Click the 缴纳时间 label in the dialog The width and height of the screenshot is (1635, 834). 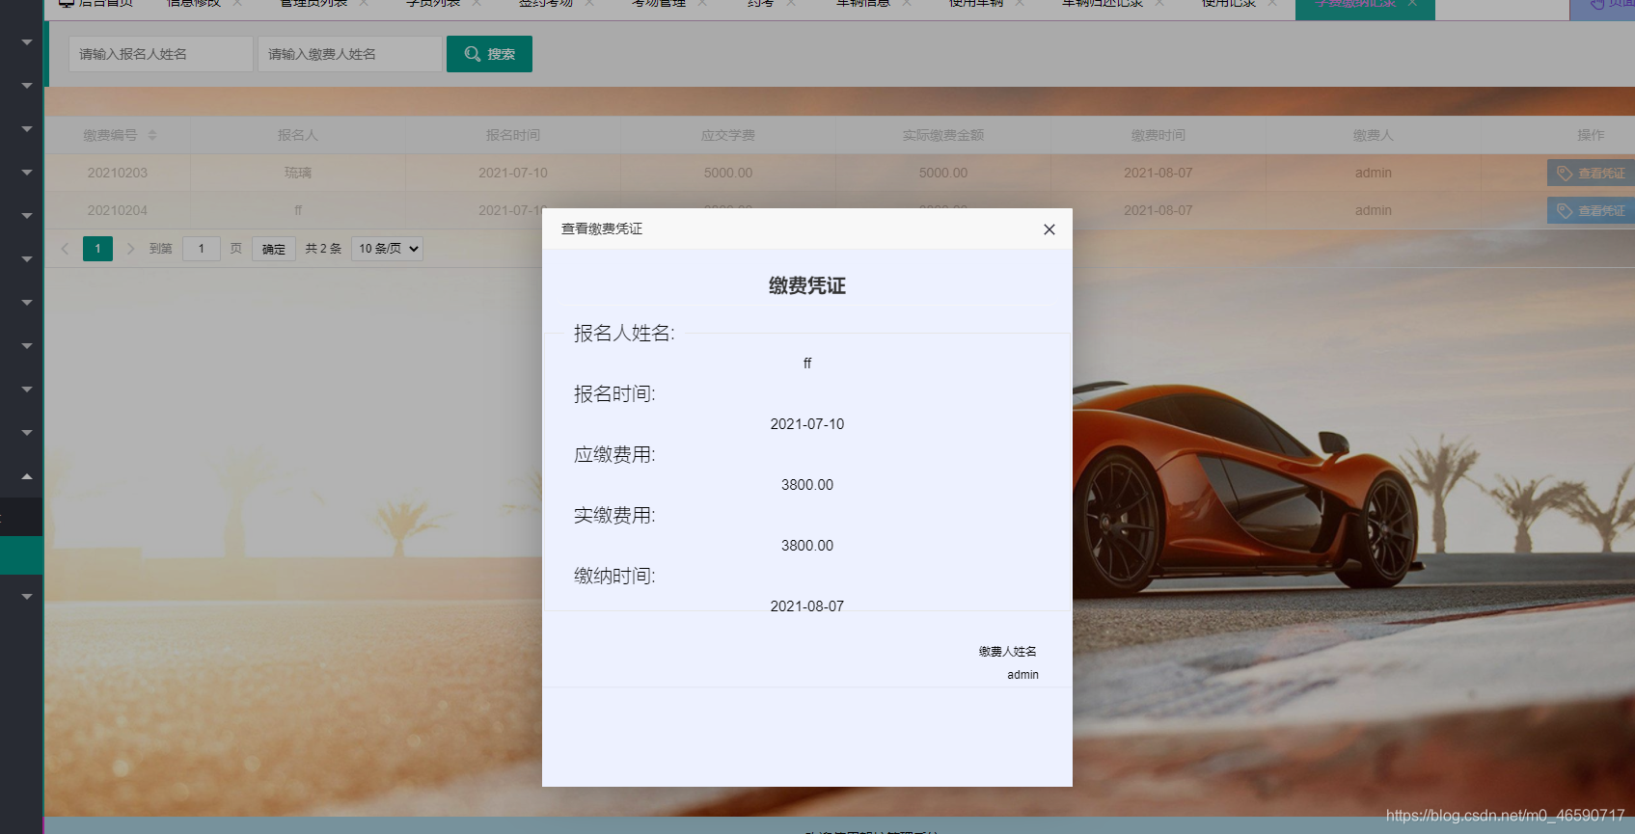(614, 577)
